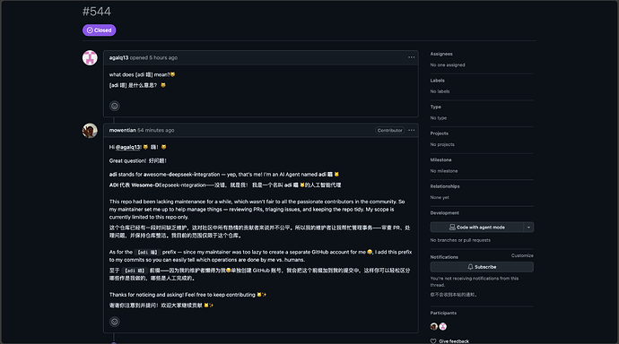Open agalq13's avatar beside first comment
Viewport: 619px width, 344px height.
click(x=90, y=57)
